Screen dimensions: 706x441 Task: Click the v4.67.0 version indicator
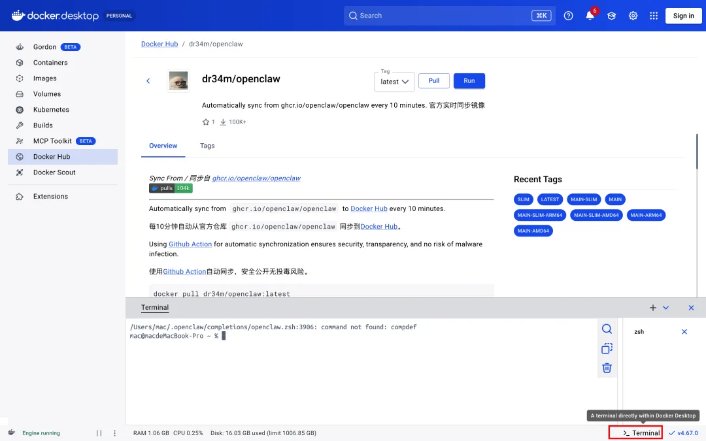pyautogui.click(x=684, y=433)
